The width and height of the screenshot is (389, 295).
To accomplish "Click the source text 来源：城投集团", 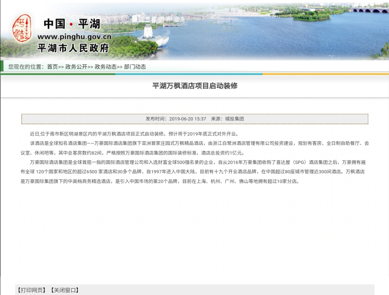I will (228, 119).
